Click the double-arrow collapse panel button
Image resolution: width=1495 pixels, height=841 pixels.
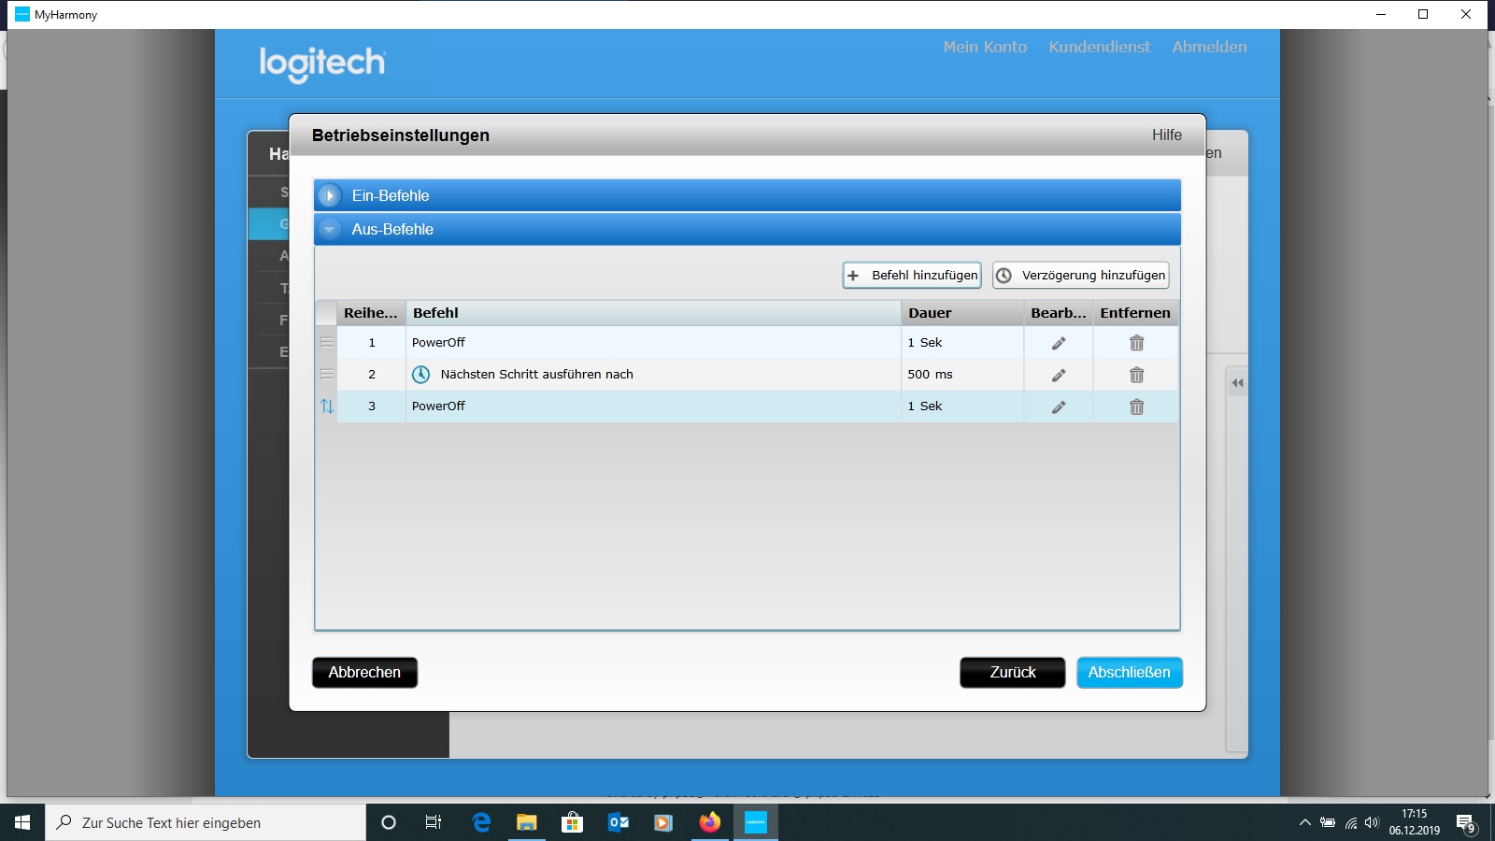(1237, 383)
